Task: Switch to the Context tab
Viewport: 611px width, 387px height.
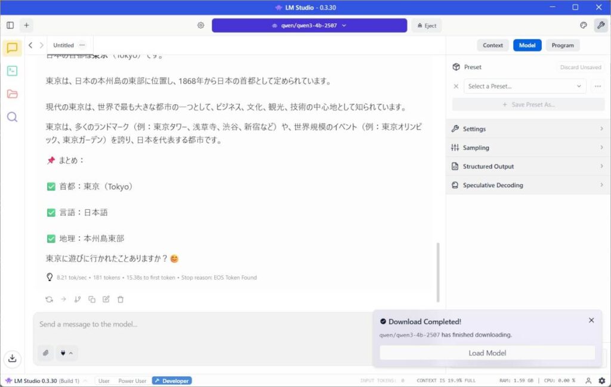Action: pyautogui.click(x=492, y=45)
